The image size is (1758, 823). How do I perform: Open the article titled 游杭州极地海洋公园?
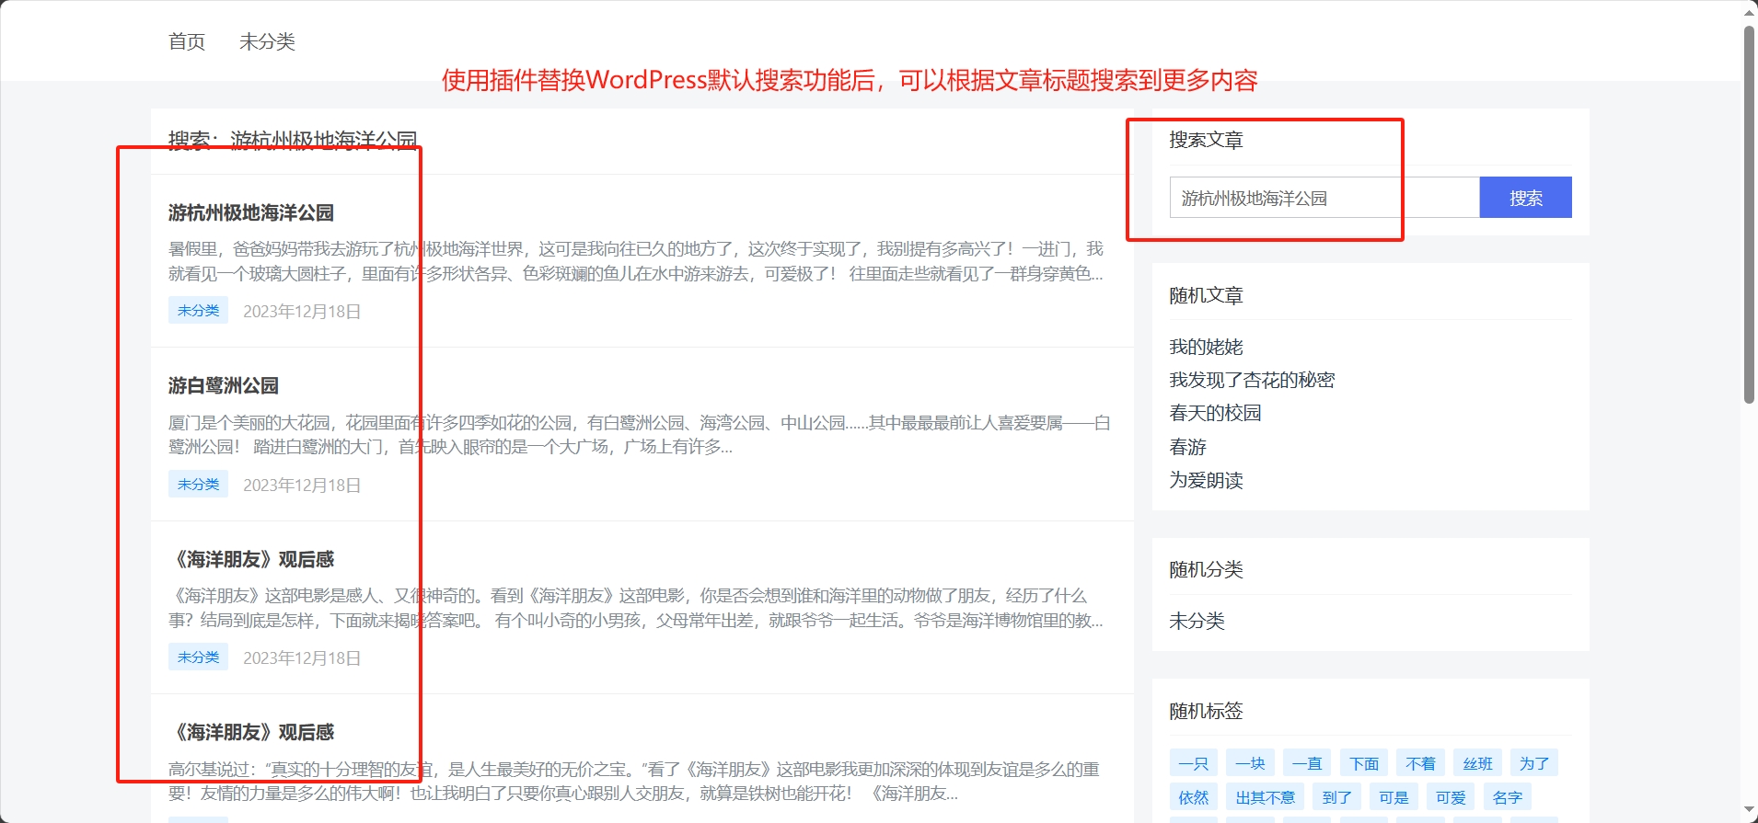tap(250, 213)
